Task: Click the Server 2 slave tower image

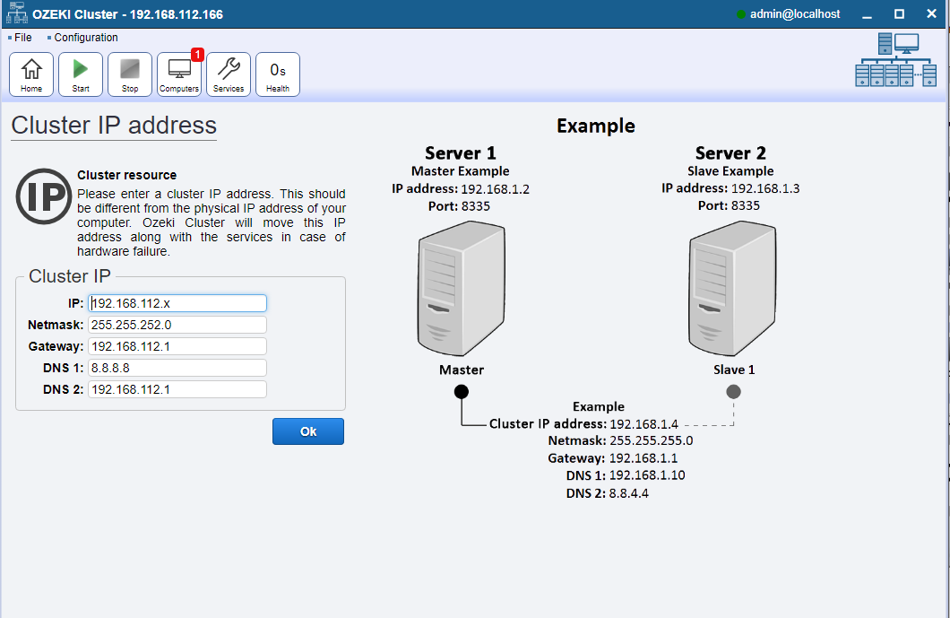Action: click(732, 289)
